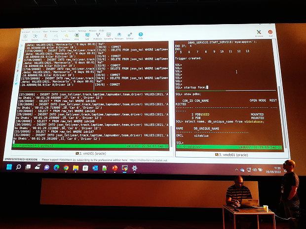The height and width of the screenshot is (229, 306).
Task: Click the 'Trigger created.' output line
Action: click(188, 58)
